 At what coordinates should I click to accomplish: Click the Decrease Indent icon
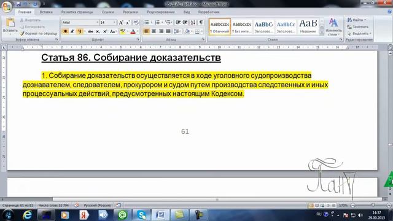(178, 23)
